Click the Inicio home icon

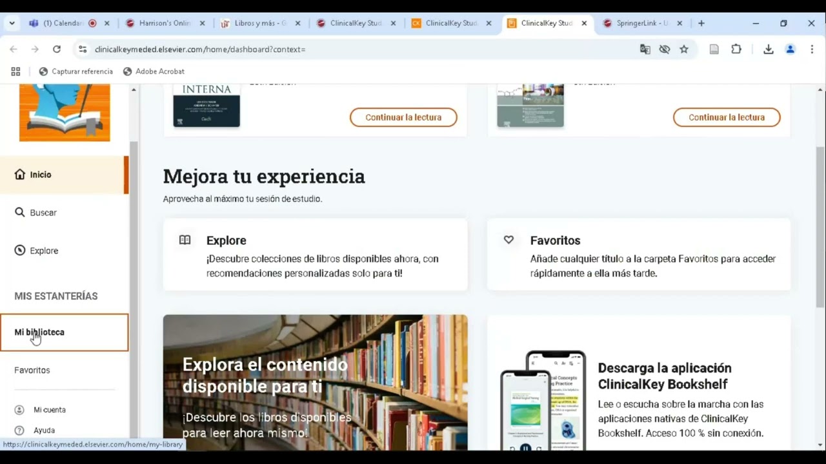click(x=20, y=175)
